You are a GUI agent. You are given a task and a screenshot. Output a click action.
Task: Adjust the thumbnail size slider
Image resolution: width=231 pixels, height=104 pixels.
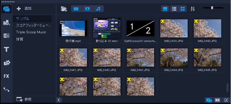(x=212, y=8)
